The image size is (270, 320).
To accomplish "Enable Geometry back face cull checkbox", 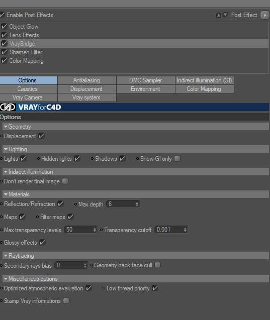I will click(157, 265).
